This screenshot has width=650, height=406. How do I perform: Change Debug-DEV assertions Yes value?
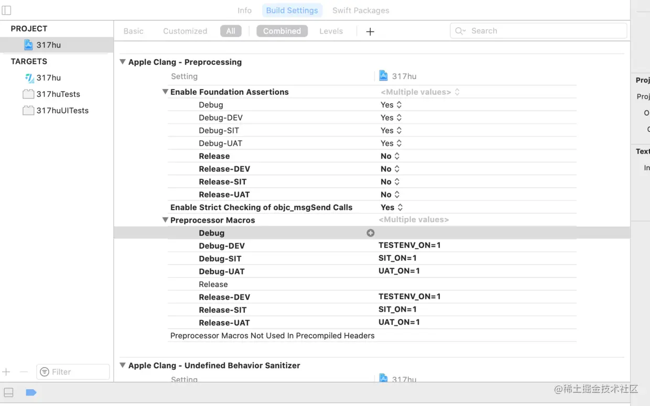(x=391, y=118)
